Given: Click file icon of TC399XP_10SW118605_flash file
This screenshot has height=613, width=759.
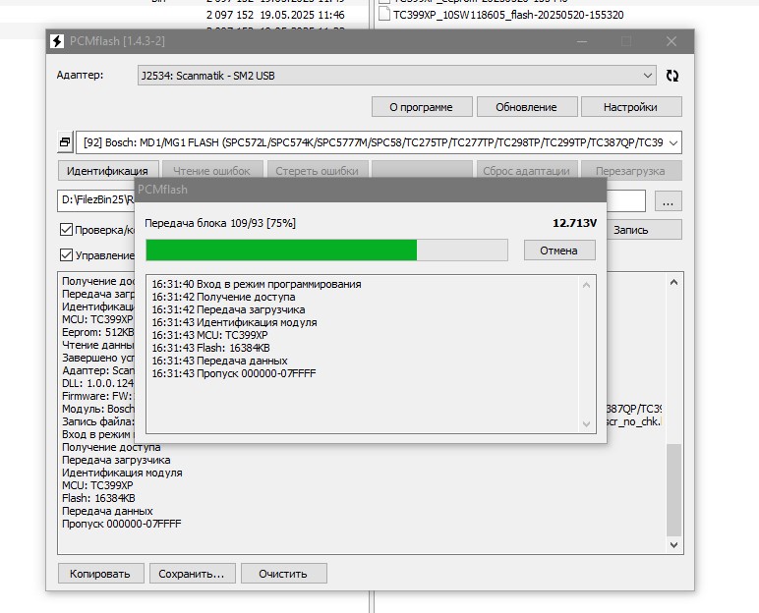Looking at the screenshot, I should point(383,14).
